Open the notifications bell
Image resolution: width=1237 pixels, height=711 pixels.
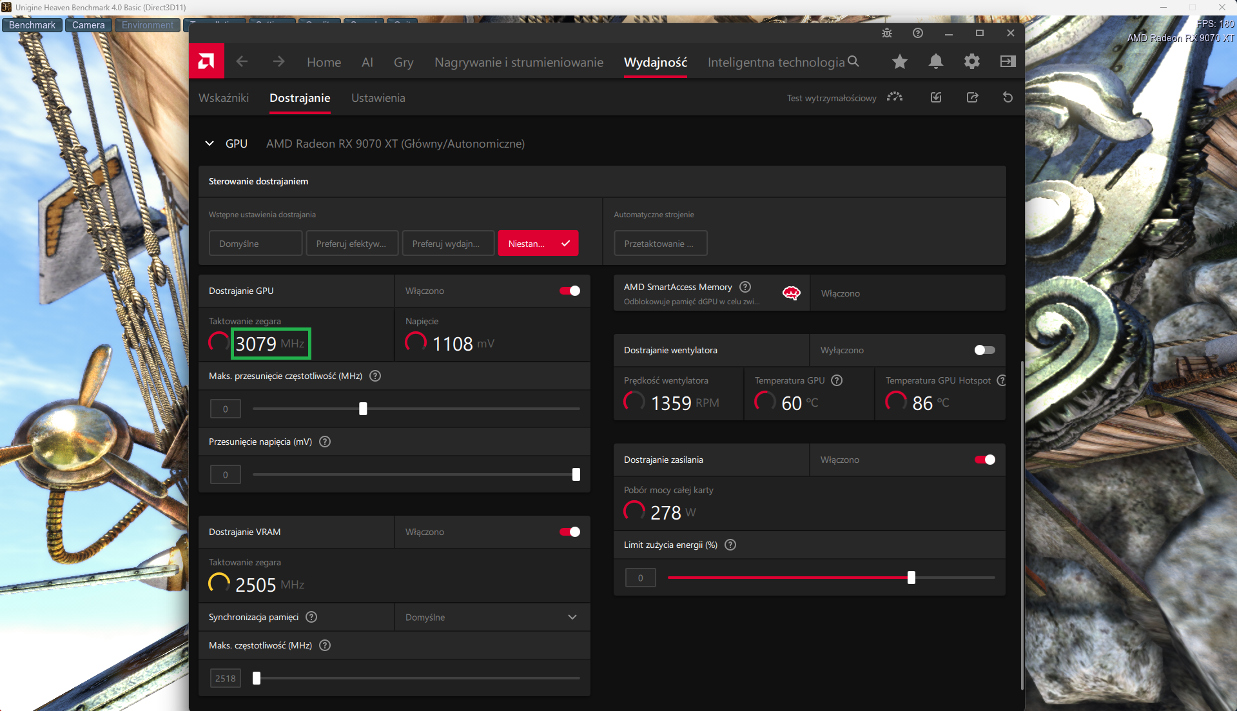936,61
